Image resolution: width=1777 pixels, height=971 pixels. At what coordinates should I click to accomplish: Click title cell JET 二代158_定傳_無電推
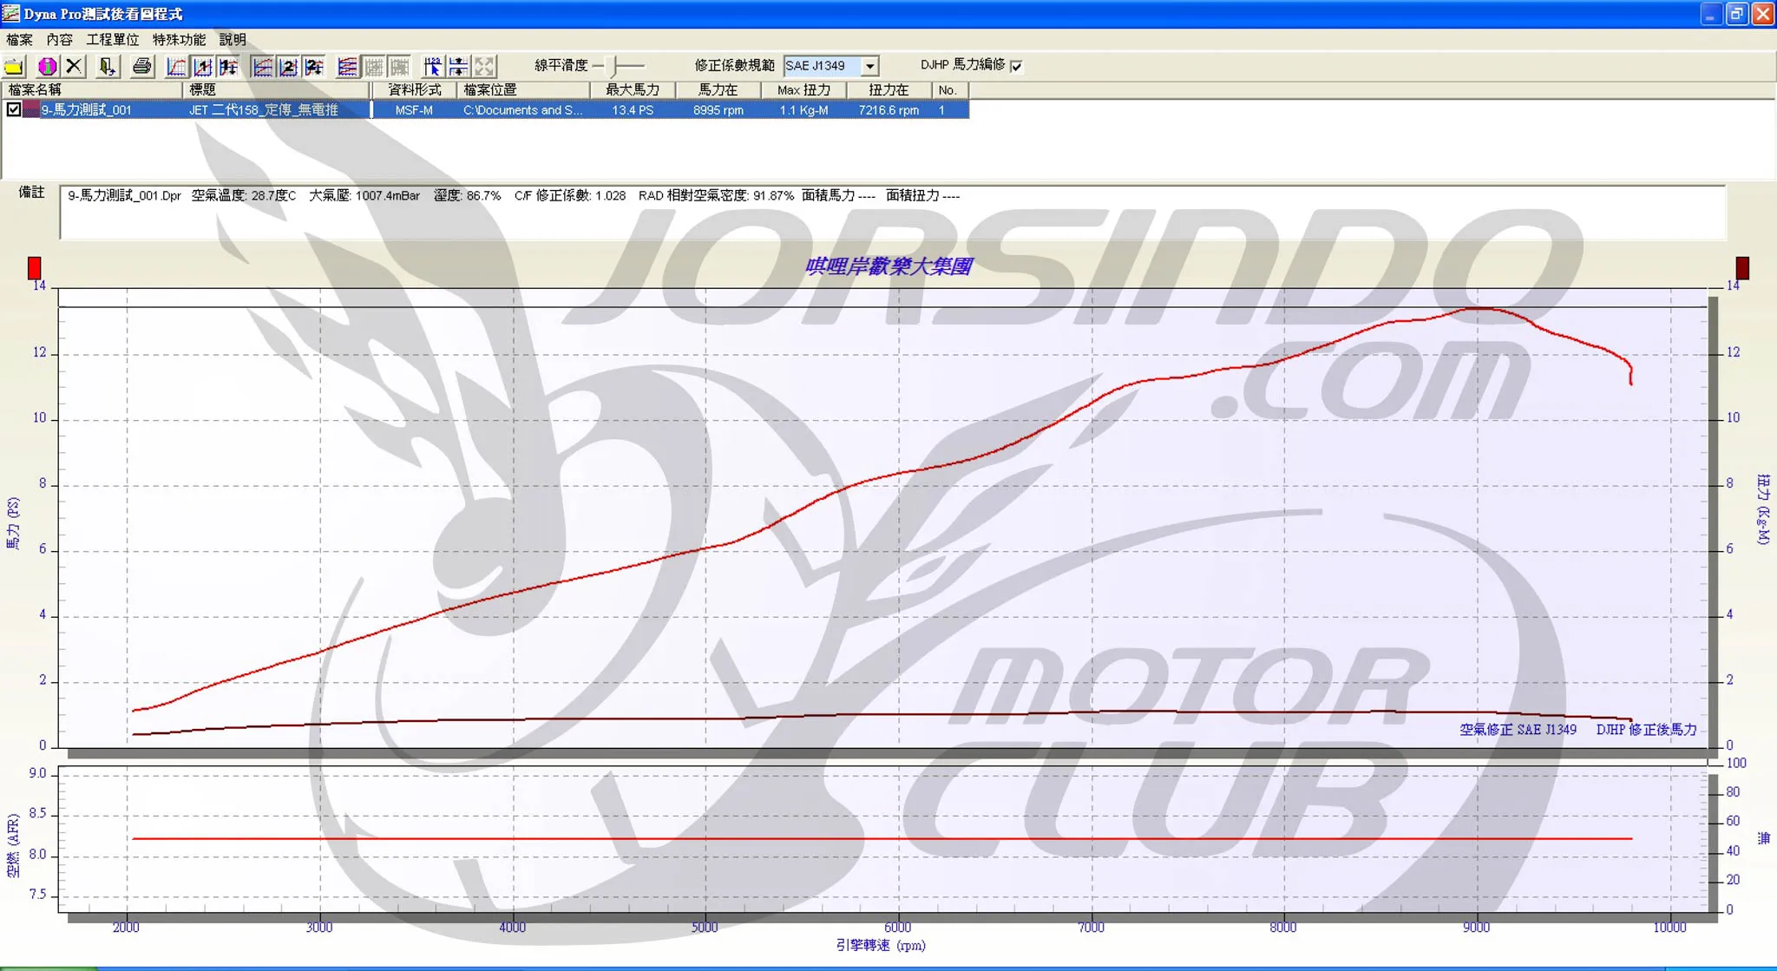[264, 110]
